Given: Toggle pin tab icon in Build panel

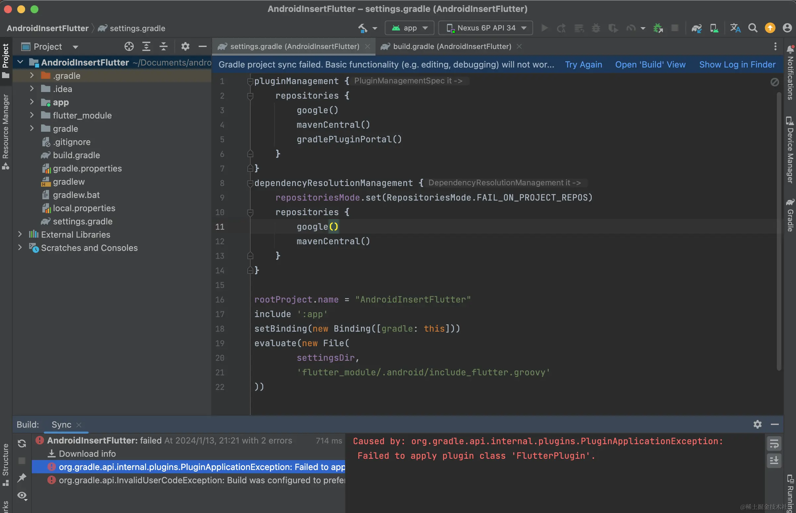Looking at the screenshot, I should click(x=22, y=477).
